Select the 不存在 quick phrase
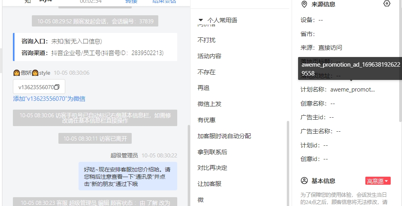 206,72
